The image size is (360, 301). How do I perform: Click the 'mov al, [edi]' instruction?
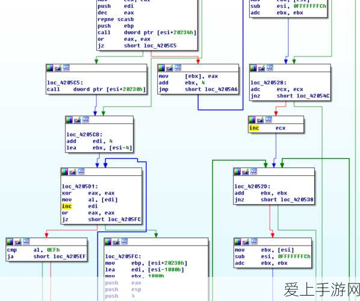pyautogui.click(x=90, y=200)
